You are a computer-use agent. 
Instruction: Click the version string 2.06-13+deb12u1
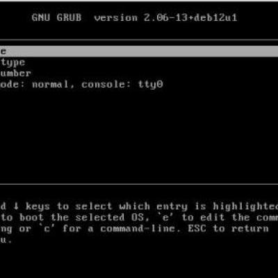pyautogui.click(x=190, y=18)
